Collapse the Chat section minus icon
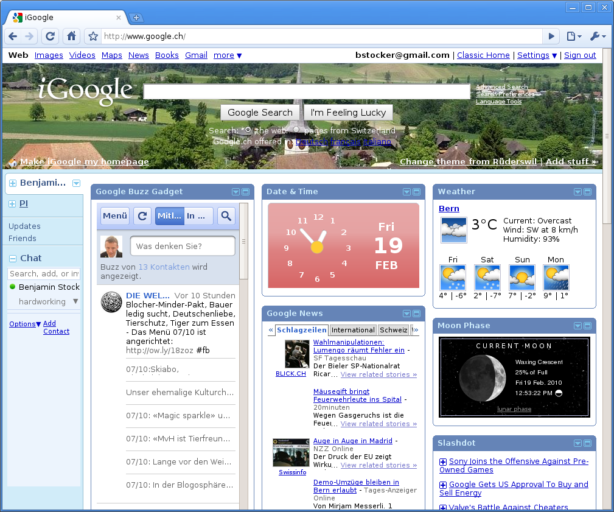 click(13, 259)
